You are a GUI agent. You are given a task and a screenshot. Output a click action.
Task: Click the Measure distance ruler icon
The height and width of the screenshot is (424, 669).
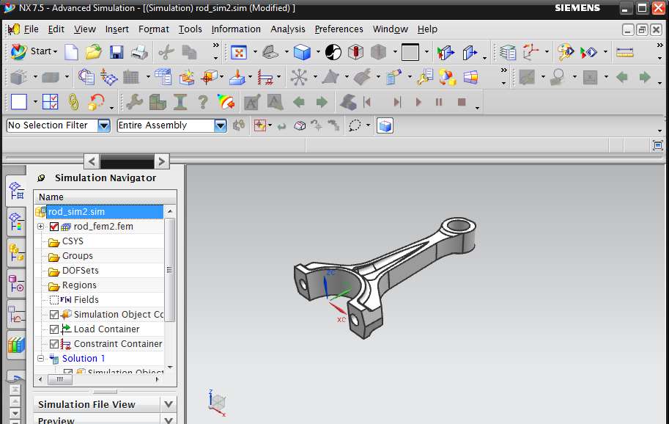624,53
